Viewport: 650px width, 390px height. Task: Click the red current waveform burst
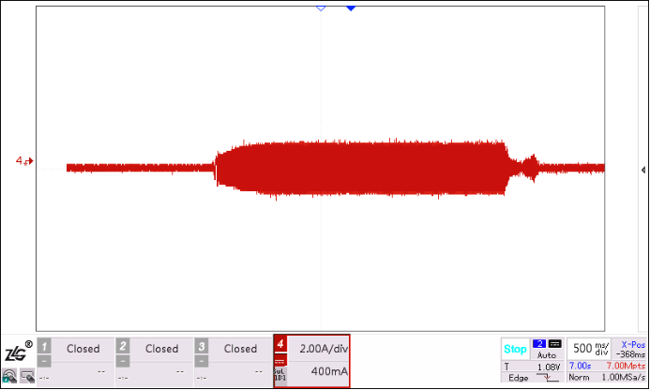coord(361,168)
